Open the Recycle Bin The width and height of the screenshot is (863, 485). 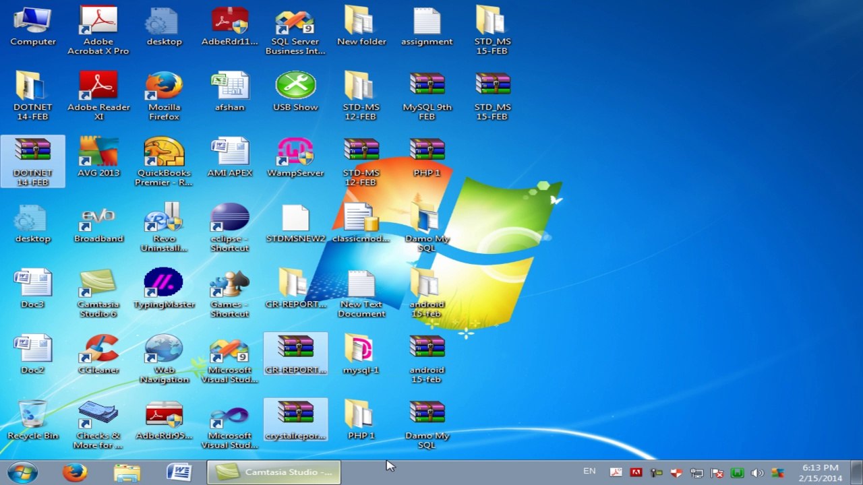coord(32,420)
